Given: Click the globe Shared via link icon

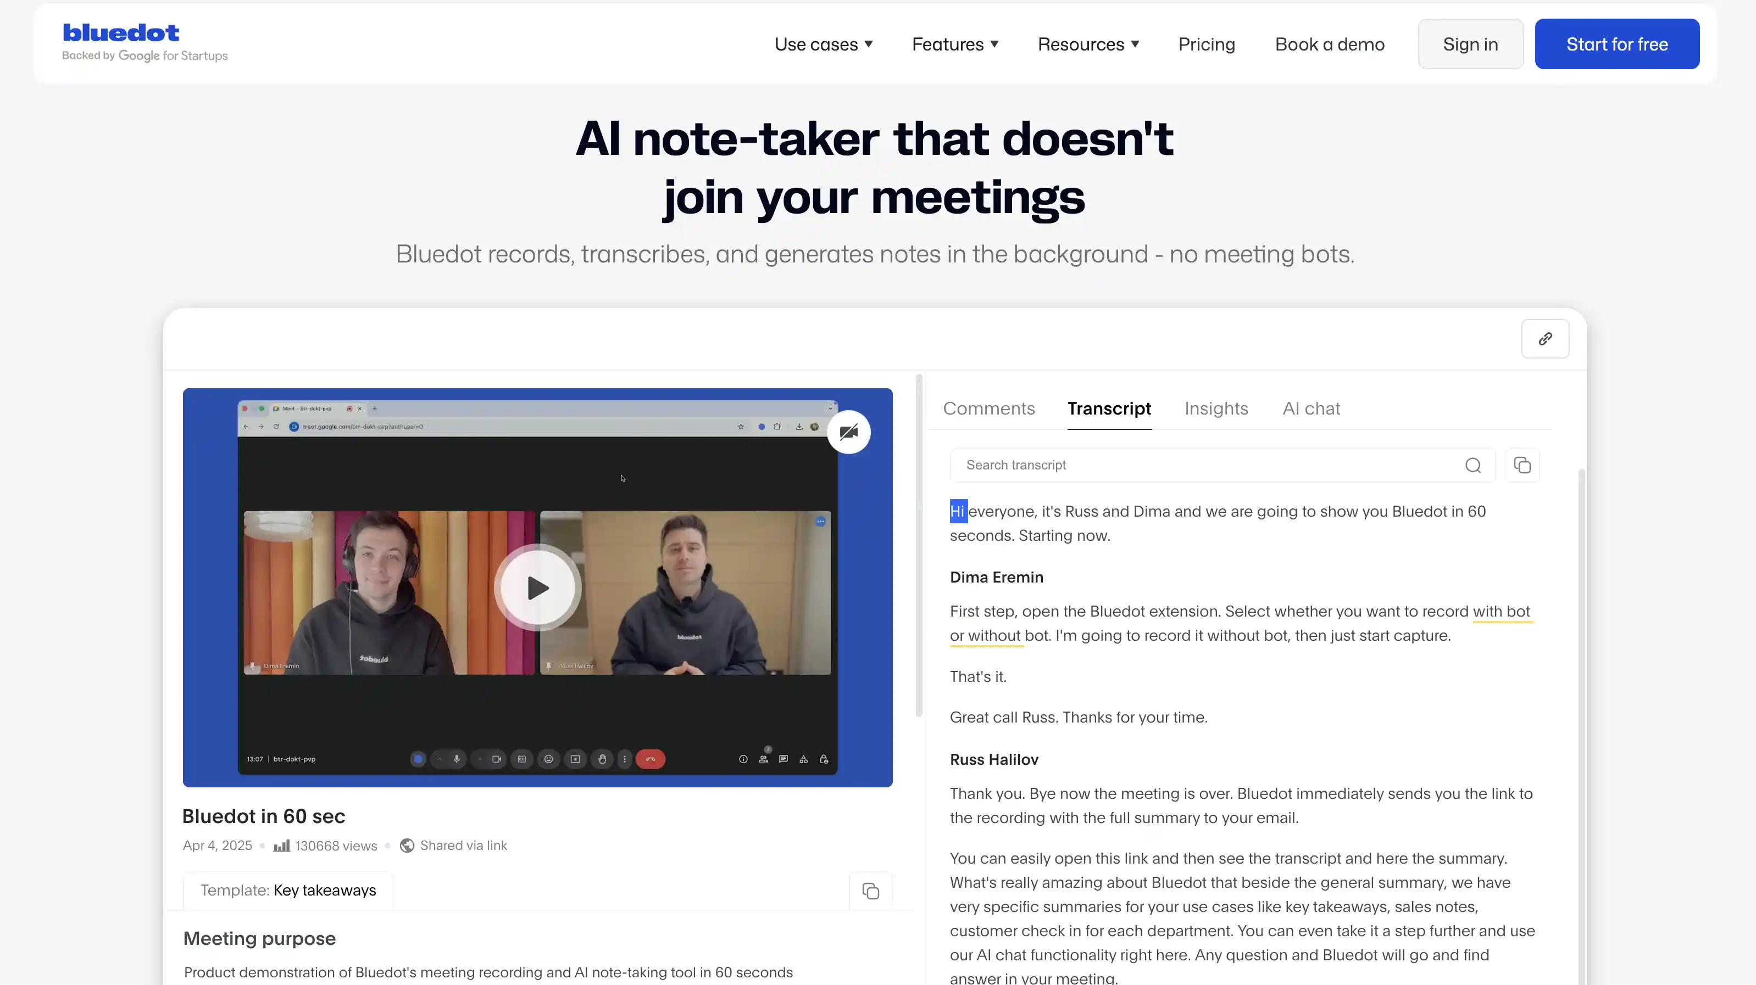Looking at the screenshot, I should [407, 846].
